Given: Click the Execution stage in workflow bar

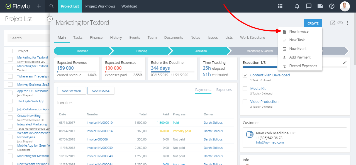Looking at the screenshot, I should click(x=201, y=51).
